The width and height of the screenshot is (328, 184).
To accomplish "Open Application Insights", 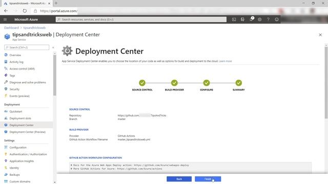I will (22, 161).
